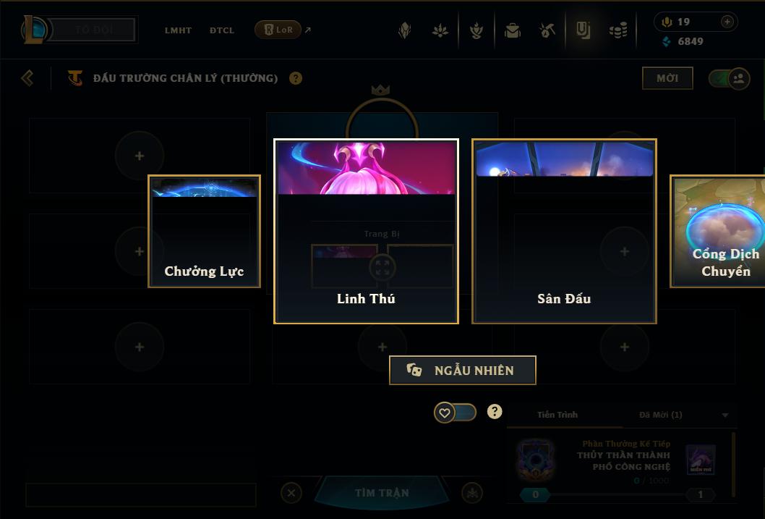Toggle the heart favorites switch
765x519 pixels.
[x=456, y=413]
